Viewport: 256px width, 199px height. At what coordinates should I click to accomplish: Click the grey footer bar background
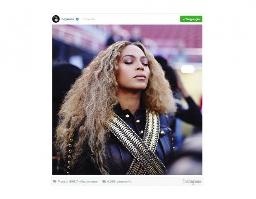coord(157,182)
